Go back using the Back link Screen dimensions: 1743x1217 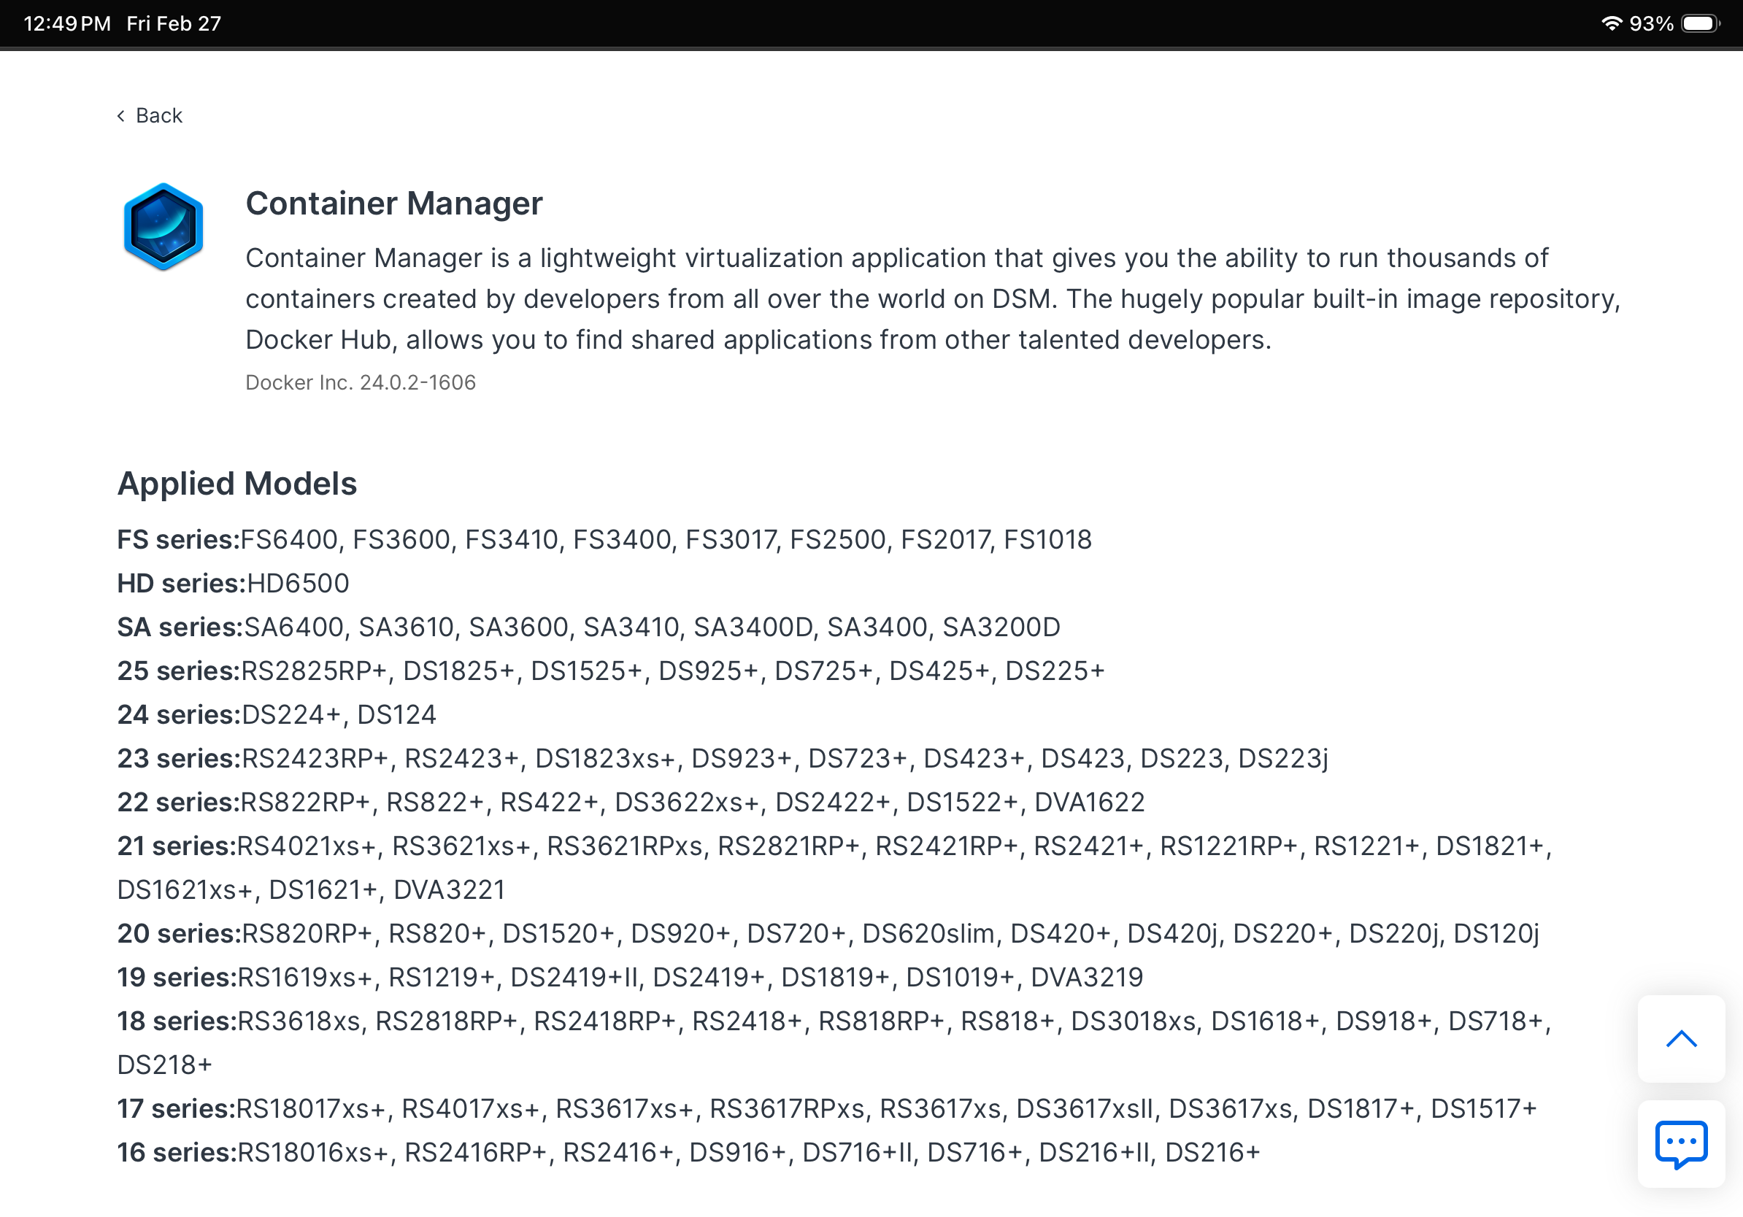[x=158, y=115]
